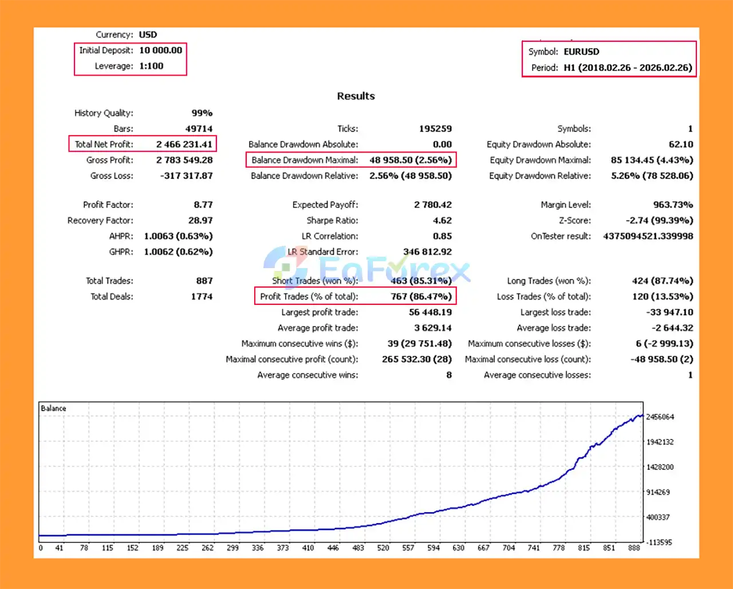Click the Balance Drawdown Maximal value
This screenshot has width=733, height=589.
coord(410,160)
